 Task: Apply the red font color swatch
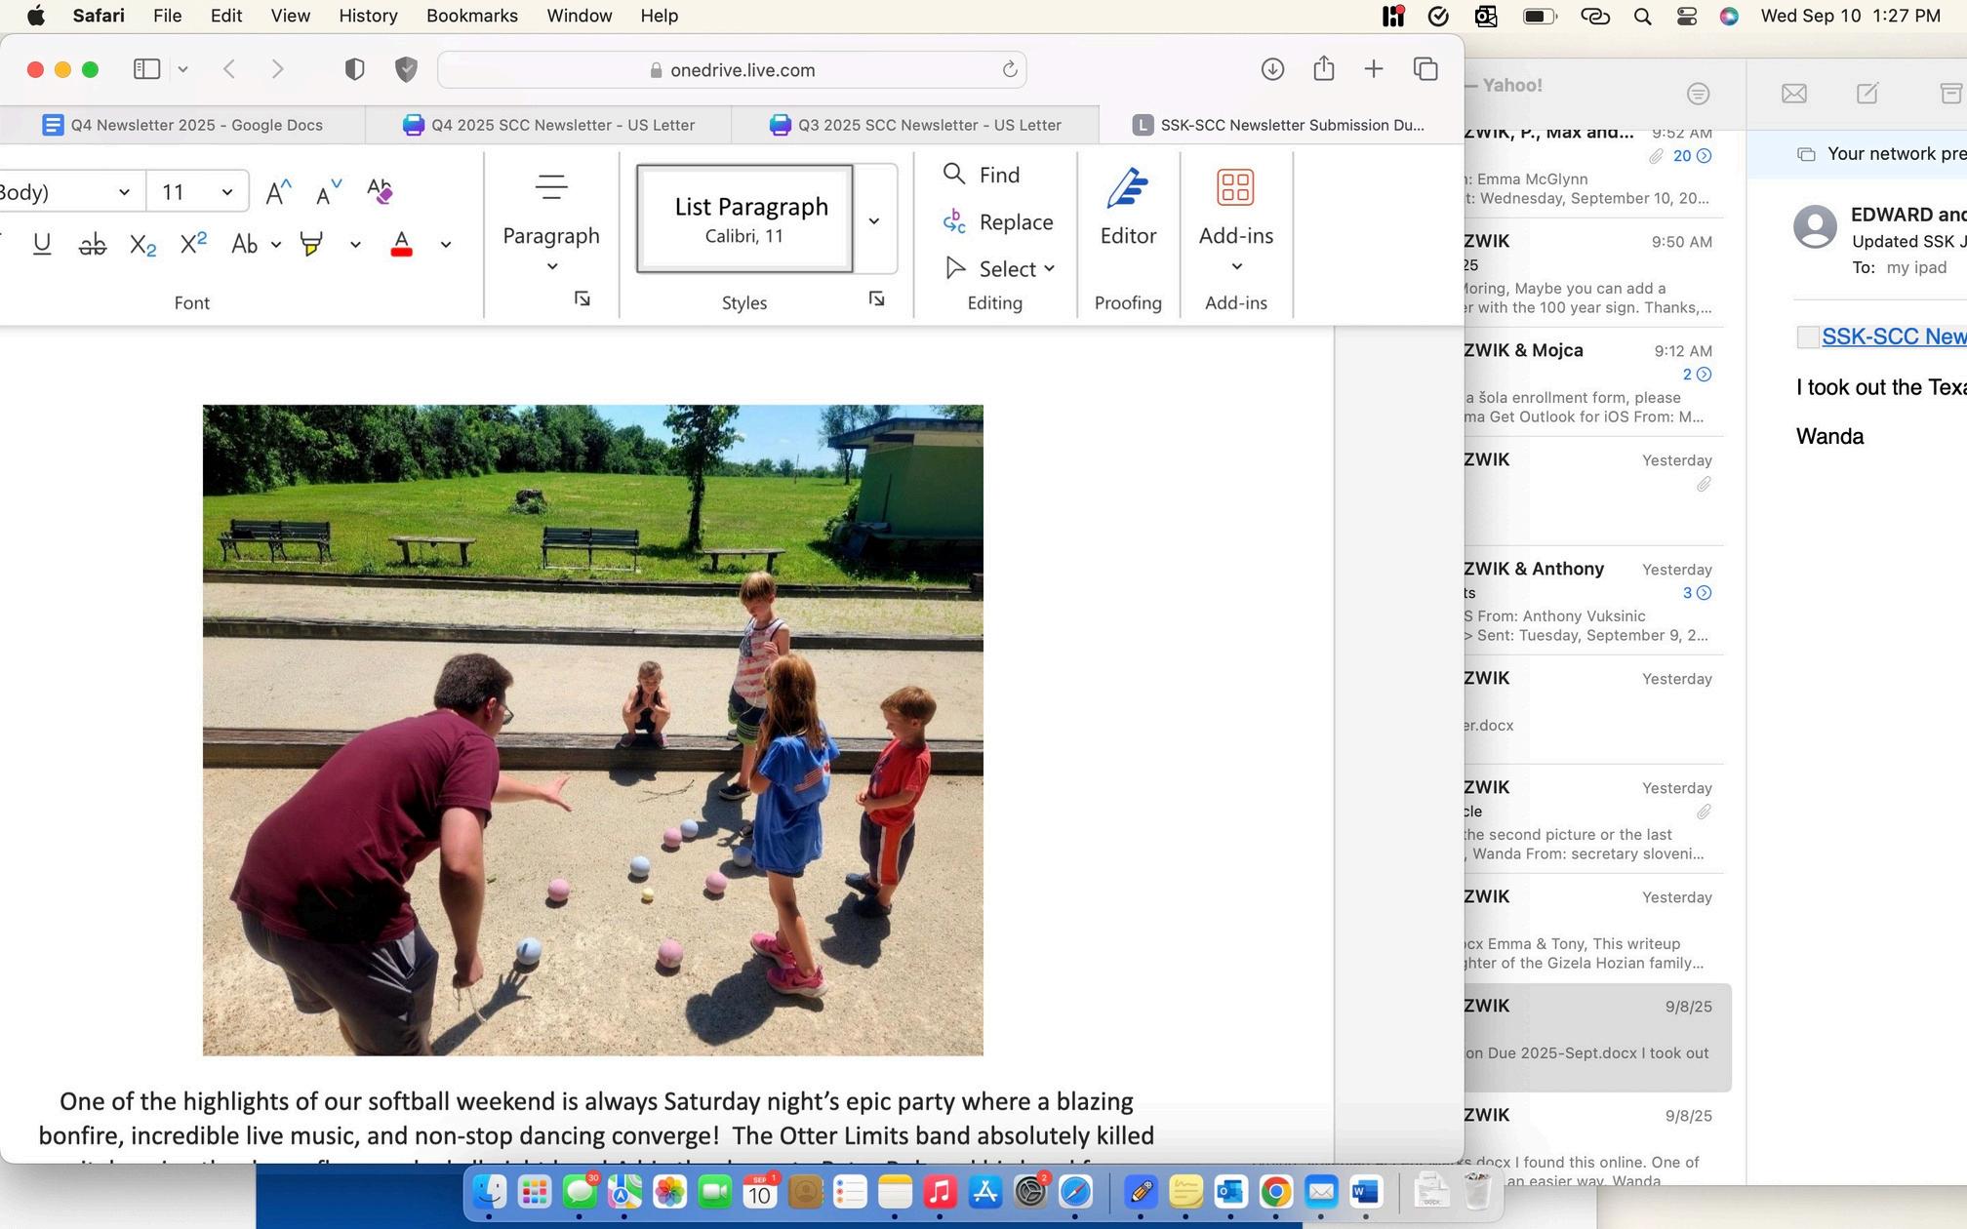tap(401, 244)
